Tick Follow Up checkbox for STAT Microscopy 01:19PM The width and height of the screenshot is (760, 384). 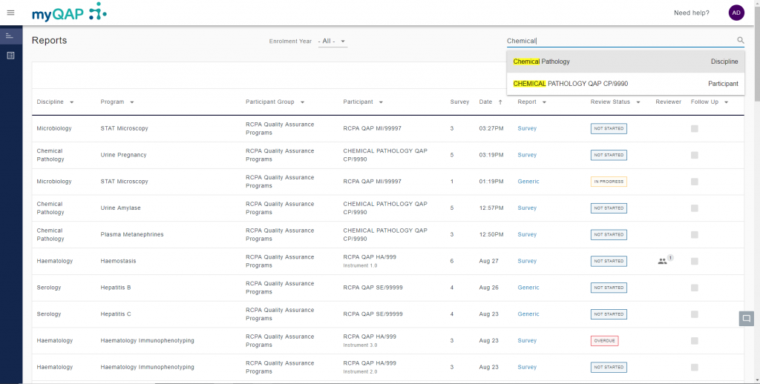click(x=695, y=182)
